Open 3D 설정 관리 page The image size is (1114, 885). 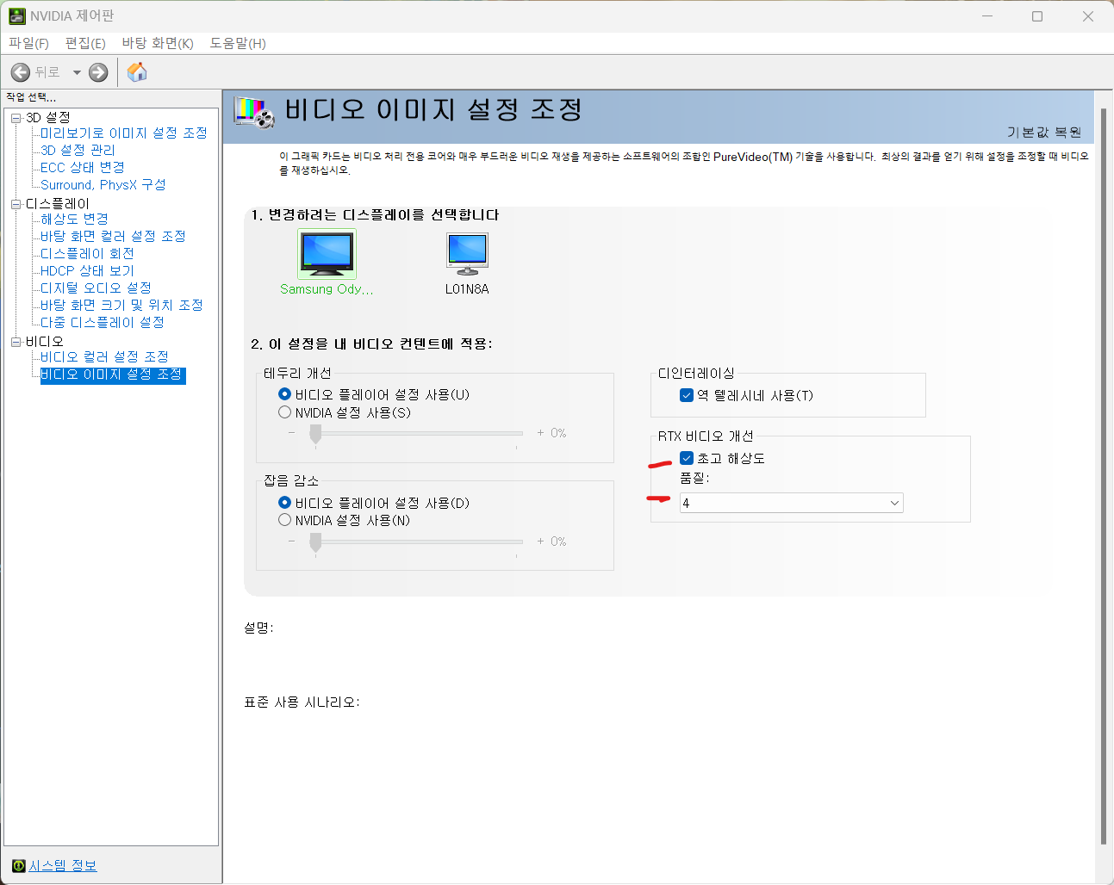point(78,150)
